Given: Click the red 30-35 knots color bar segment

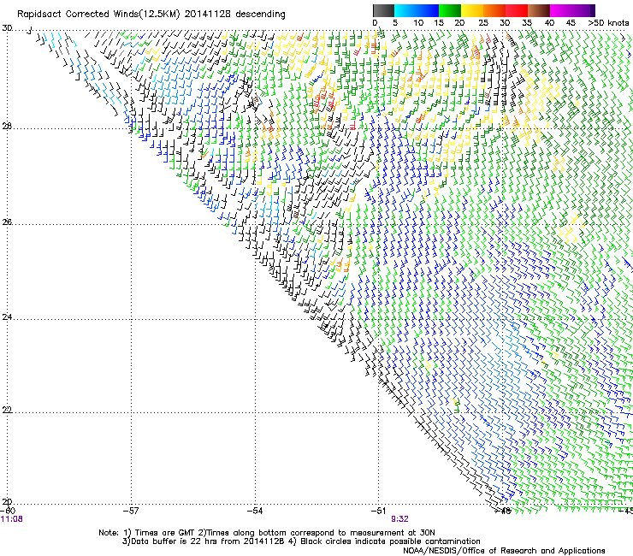Looking at the screenshot, I should pos(517,10).
